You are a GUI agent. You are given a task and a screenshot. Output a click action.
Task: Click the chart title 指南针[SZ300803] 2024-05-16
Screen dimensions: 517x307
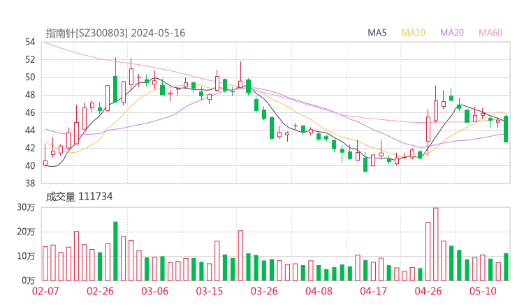click(115, 33)
